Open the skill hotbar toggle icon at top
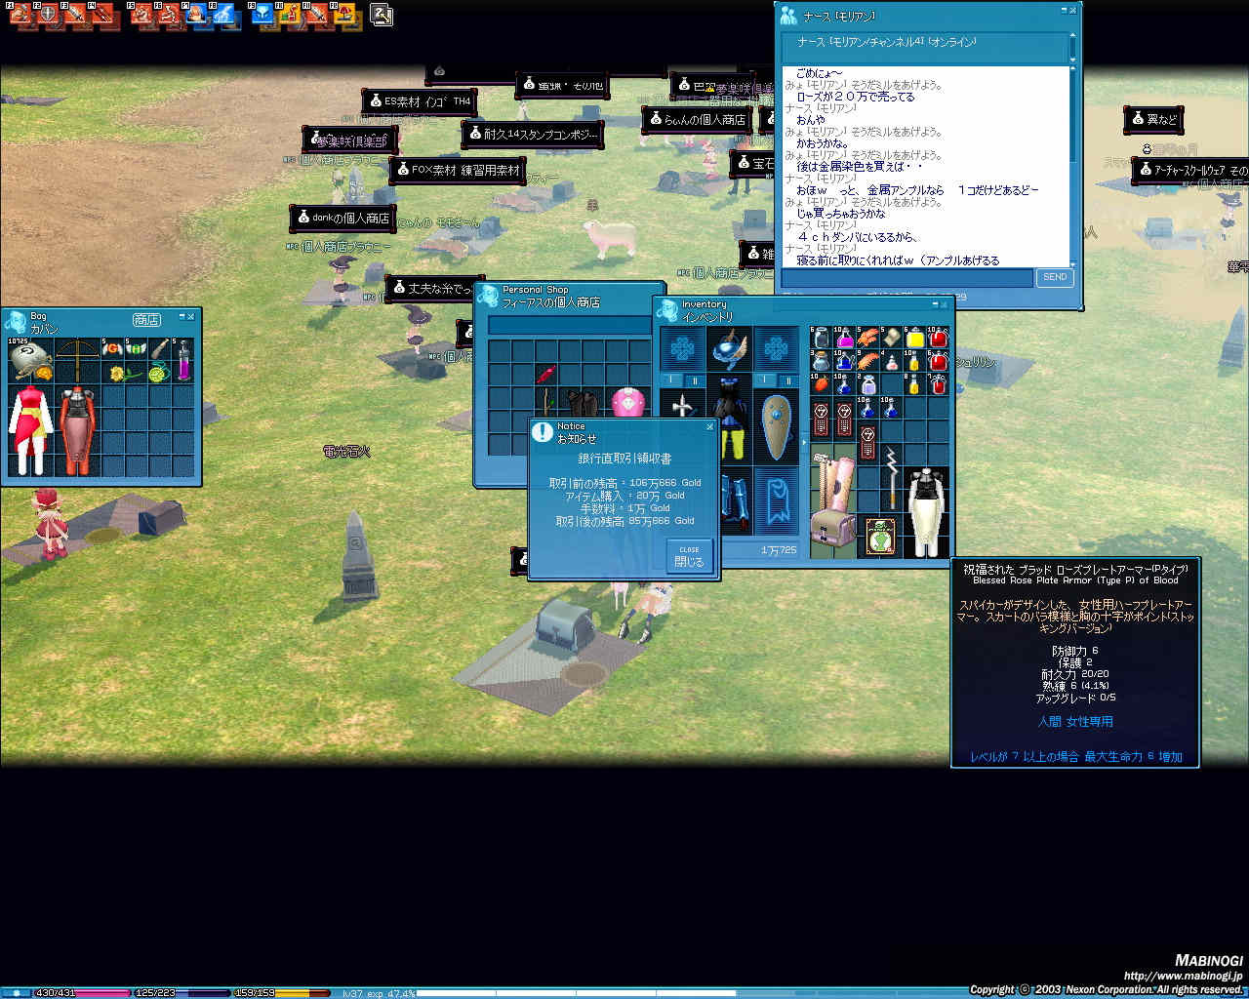The width and height of the screenshot is (1249, 999). [x=382, y=16]
